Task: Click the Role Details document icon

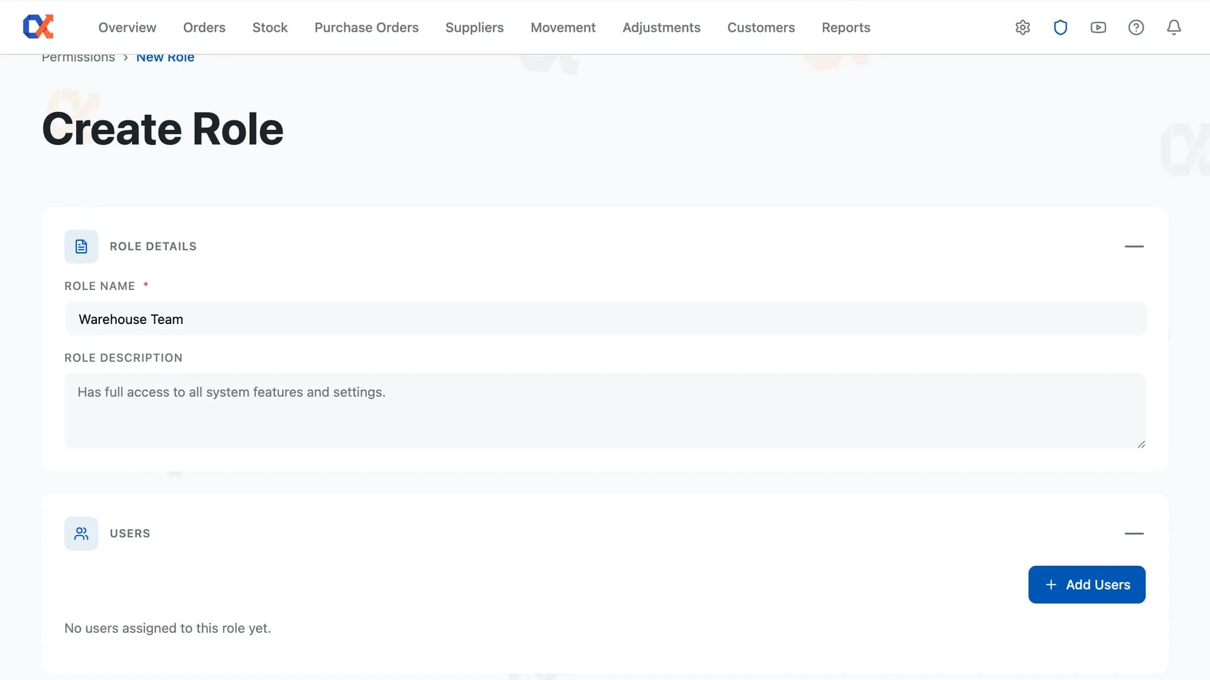Action: coord(81,246)
